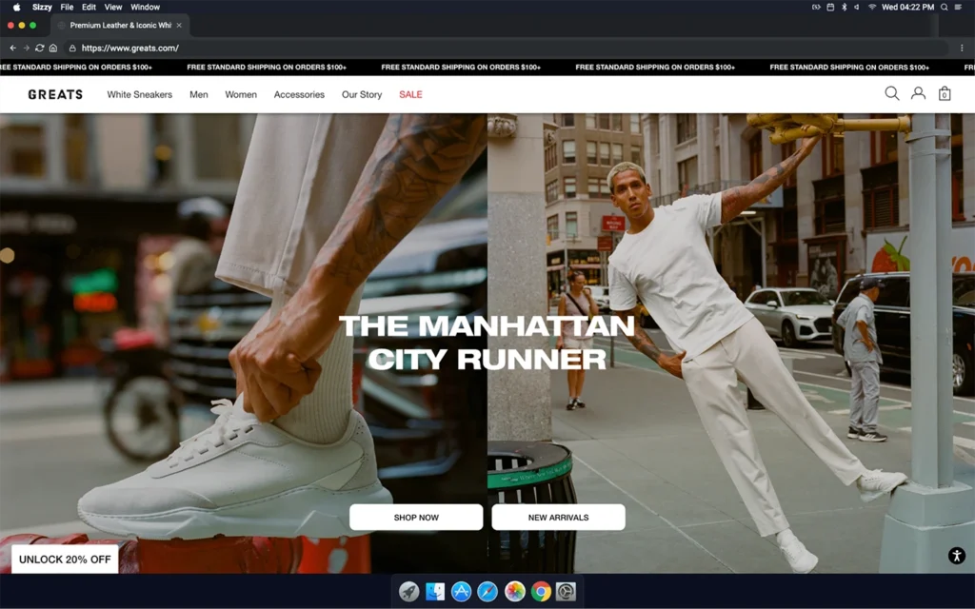Open the shopping bag cart icon
This screenshot has height=609, width=975.
pos(945,93)
